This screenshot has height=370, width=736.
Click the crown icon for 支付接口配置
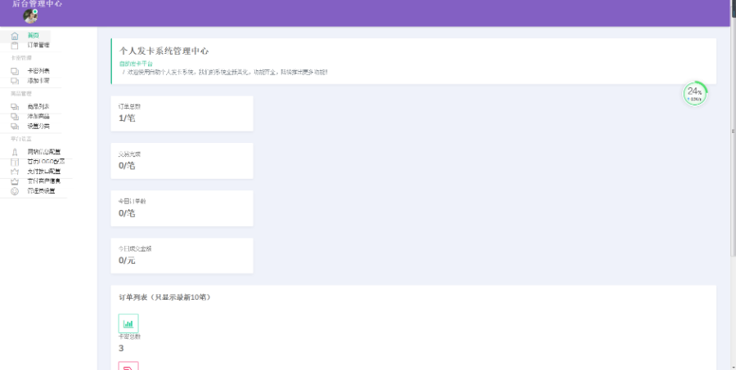click(x=15, y=172)
